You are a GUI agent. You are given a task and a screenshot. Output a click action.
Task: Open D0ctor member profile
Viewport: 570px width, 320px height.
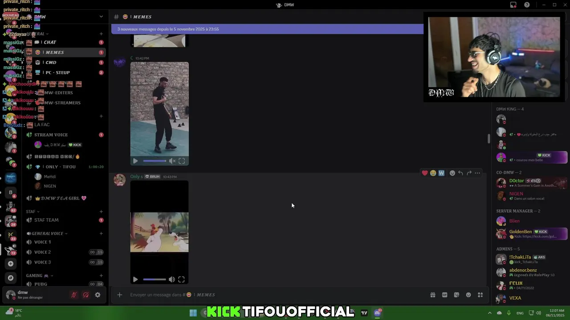(x=531, y=183)
